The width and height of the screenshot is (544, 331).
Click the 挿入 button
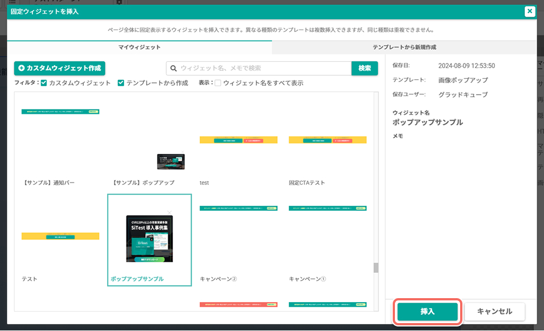(x=427, y=312)
